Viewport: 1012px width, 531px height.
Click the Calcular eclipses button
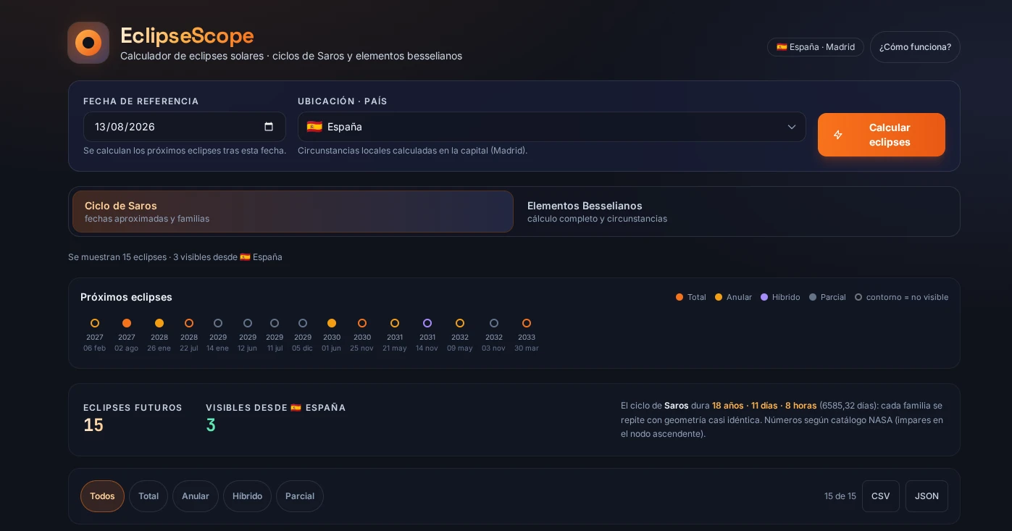(882, 135)
